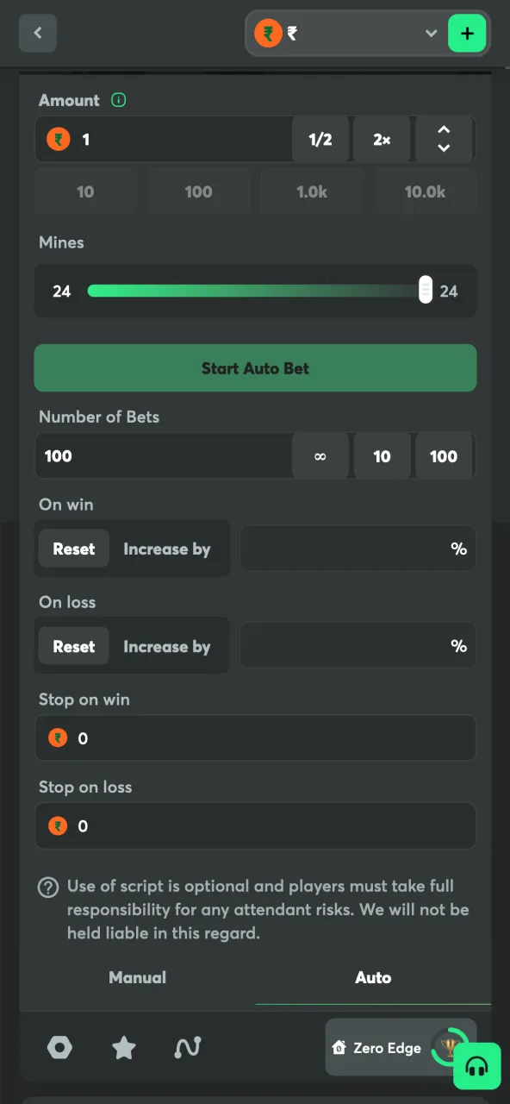The height and width of the screenshot is (1104, 510).
Task: Click the star favorites icon
Action: pyautogui.click(x=123, y=1047)
